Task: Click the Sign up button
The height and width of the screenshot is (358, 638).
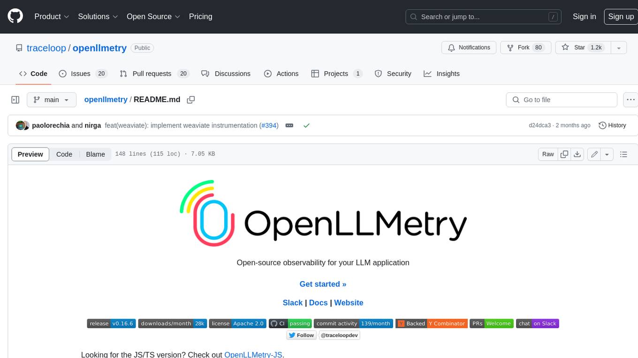Action: pyautogui.click(x=621, y=16)
